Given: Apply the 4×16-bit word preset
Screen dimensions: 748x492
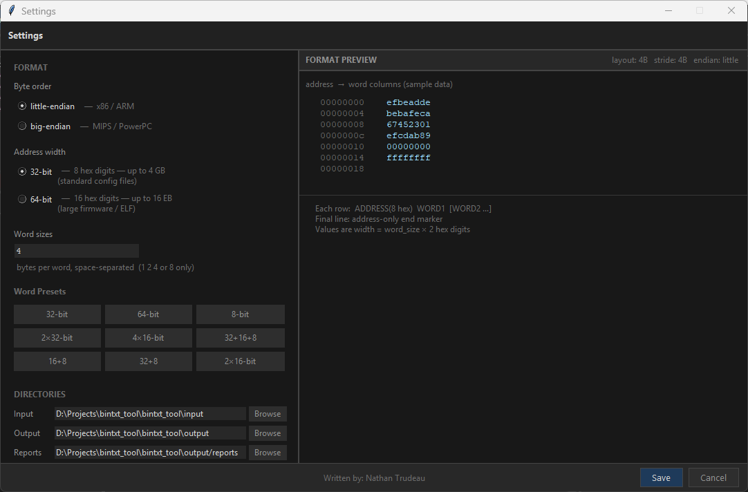Looking at the screenshot, I should click(x=149, y=338).
